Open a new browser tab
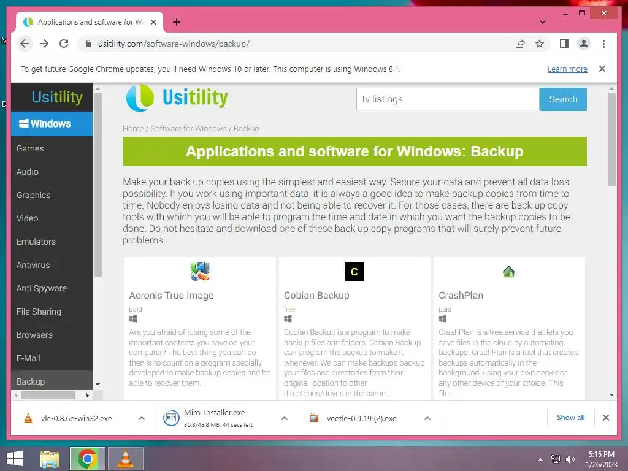The image size is (628, 471). point(176,22)
